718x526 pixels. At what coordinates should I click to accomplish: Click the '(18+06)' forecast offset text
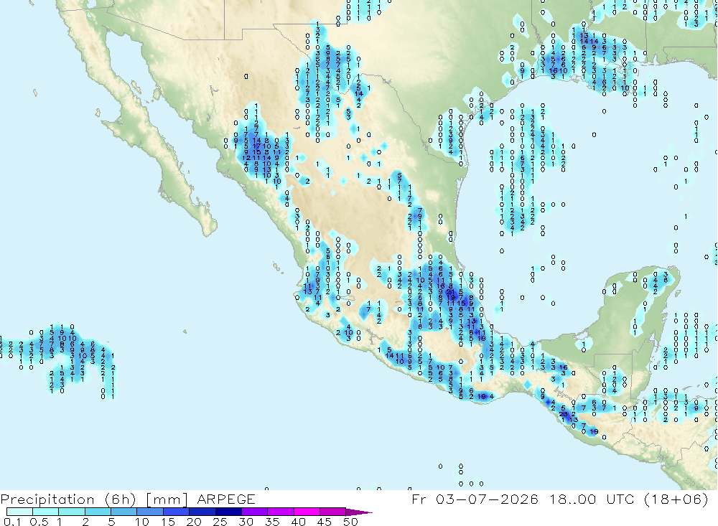676,499
